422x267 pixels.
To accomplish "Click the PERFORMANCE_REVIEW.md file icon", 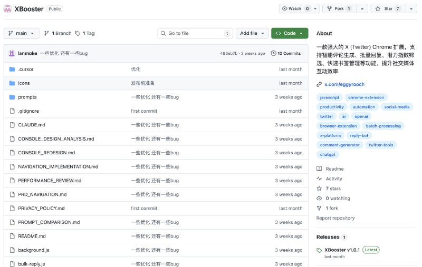I will (x=12, y=181).
